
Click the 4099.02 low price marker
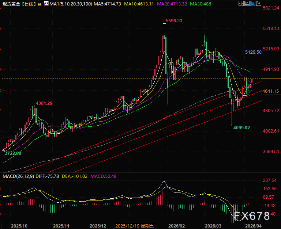[241, 127]
